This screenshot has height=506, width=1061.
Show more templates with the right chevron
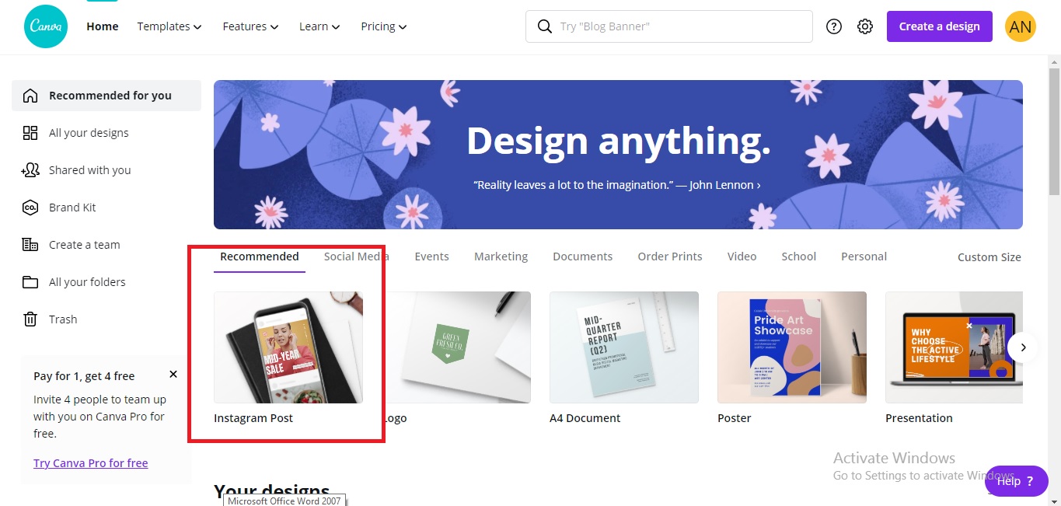click(x=1024, y=347)
